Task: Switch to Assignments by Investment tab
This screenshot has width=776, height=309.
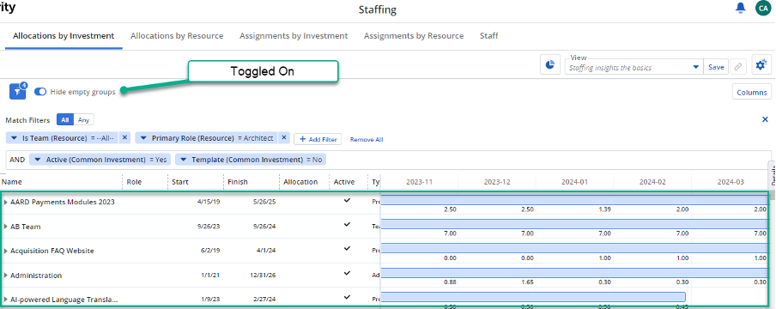Action: (x=294, y=36)
